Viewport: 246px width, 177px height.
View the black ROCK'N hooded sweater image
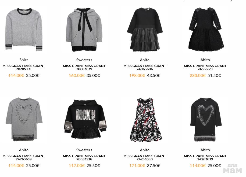pos(85,119)
